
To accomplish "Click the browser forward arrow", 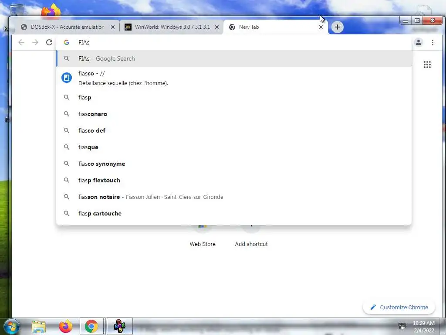I will [x=35, y=42].
